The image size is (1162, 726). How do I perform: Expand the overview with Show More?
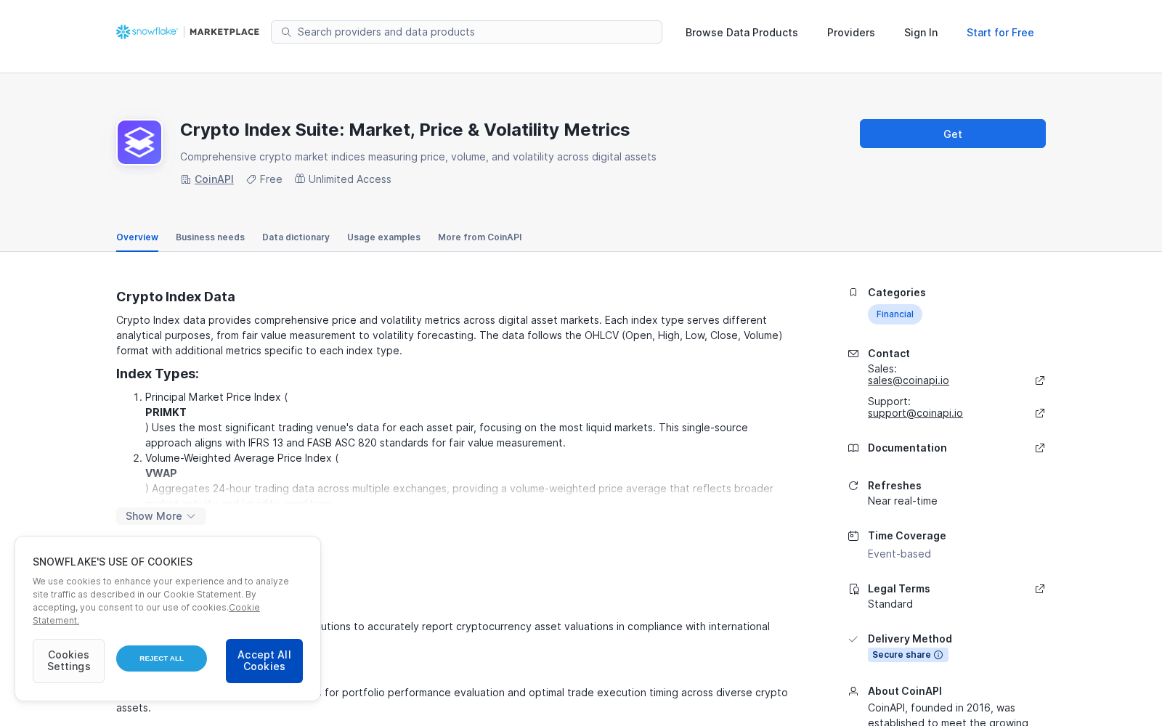click(x=161, y=516)
